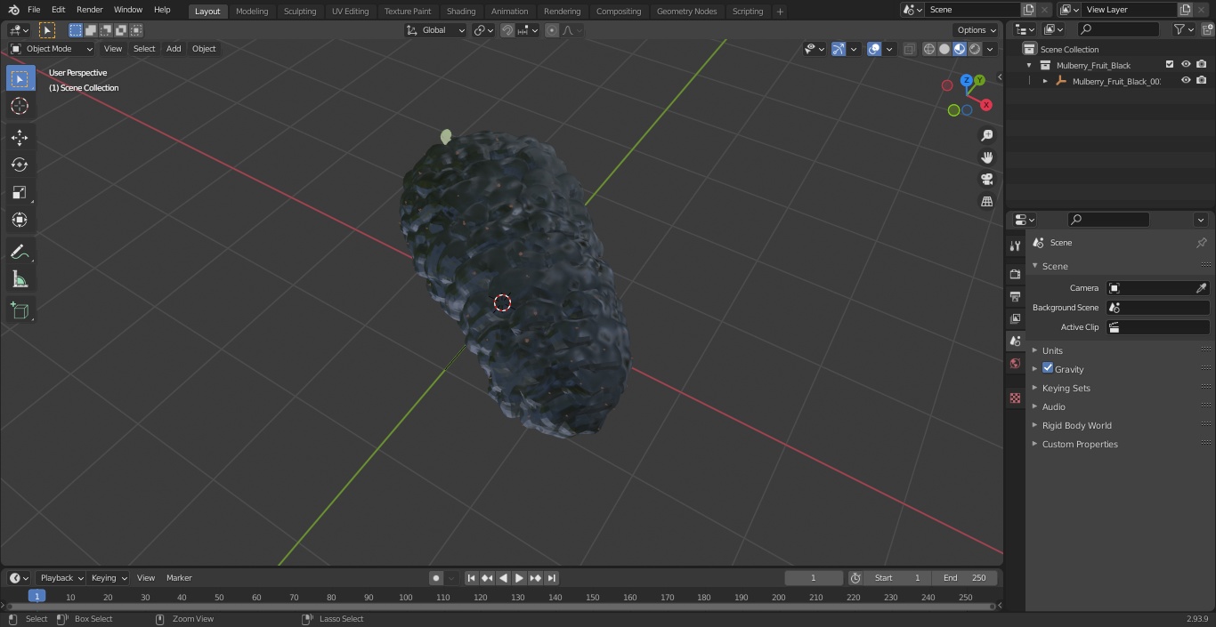Click the X axis gizmo ball

coord(986,105)
